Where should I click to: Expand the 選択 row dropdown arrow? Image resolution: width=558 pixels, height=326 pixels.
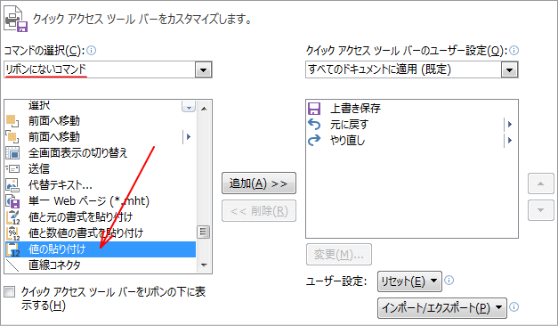(x=189, y=106)
